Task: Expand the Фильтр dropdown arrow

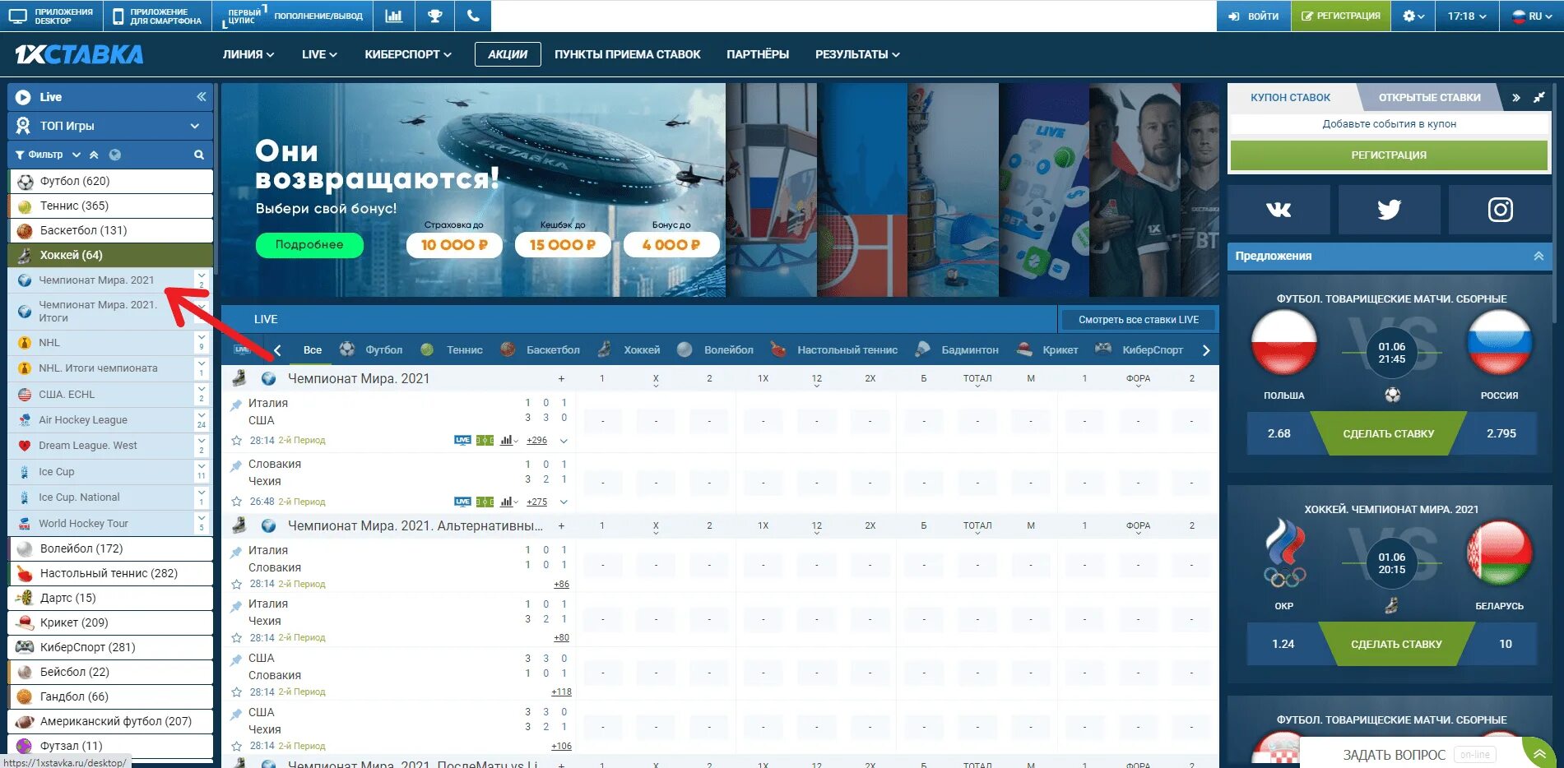Action: click(x=76, y=155)
